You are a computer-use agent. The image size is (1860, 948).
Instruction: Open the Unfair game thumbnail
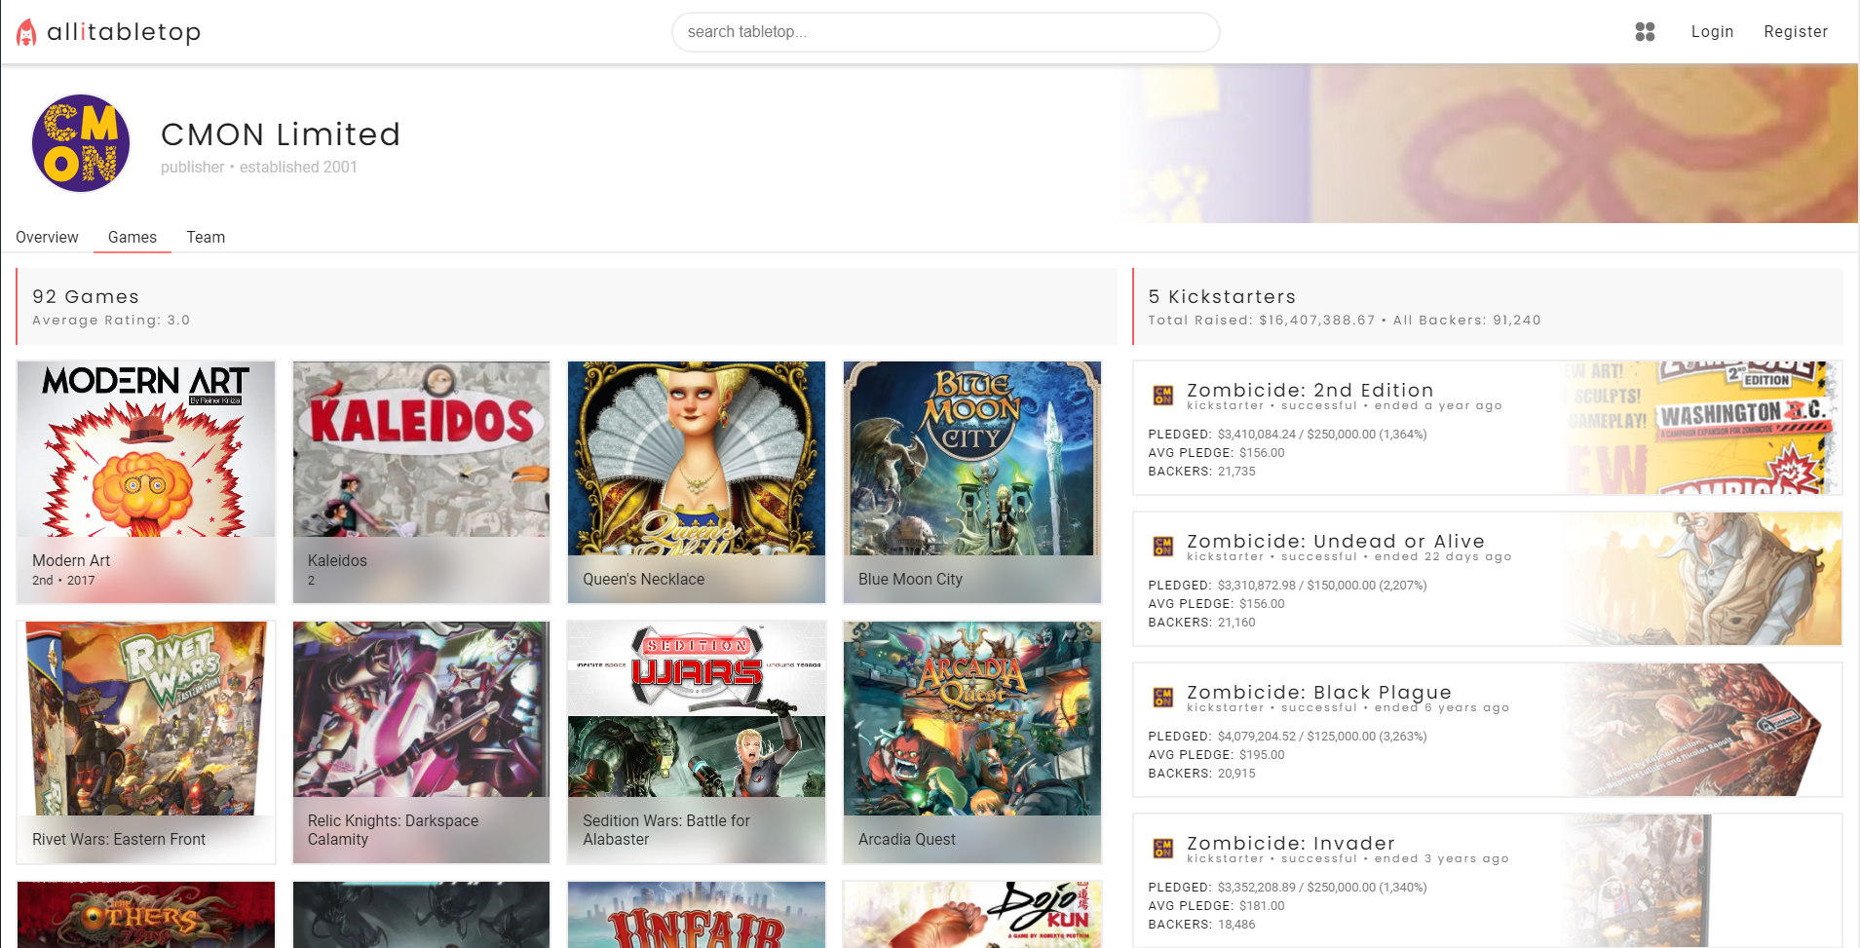[697, 914]
